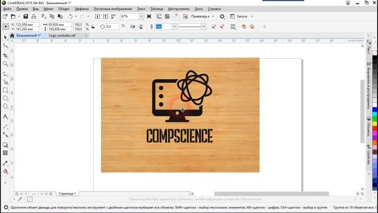
Task: Select the Polygon tool
Action: pyautogui.click(x=5, y=106)
